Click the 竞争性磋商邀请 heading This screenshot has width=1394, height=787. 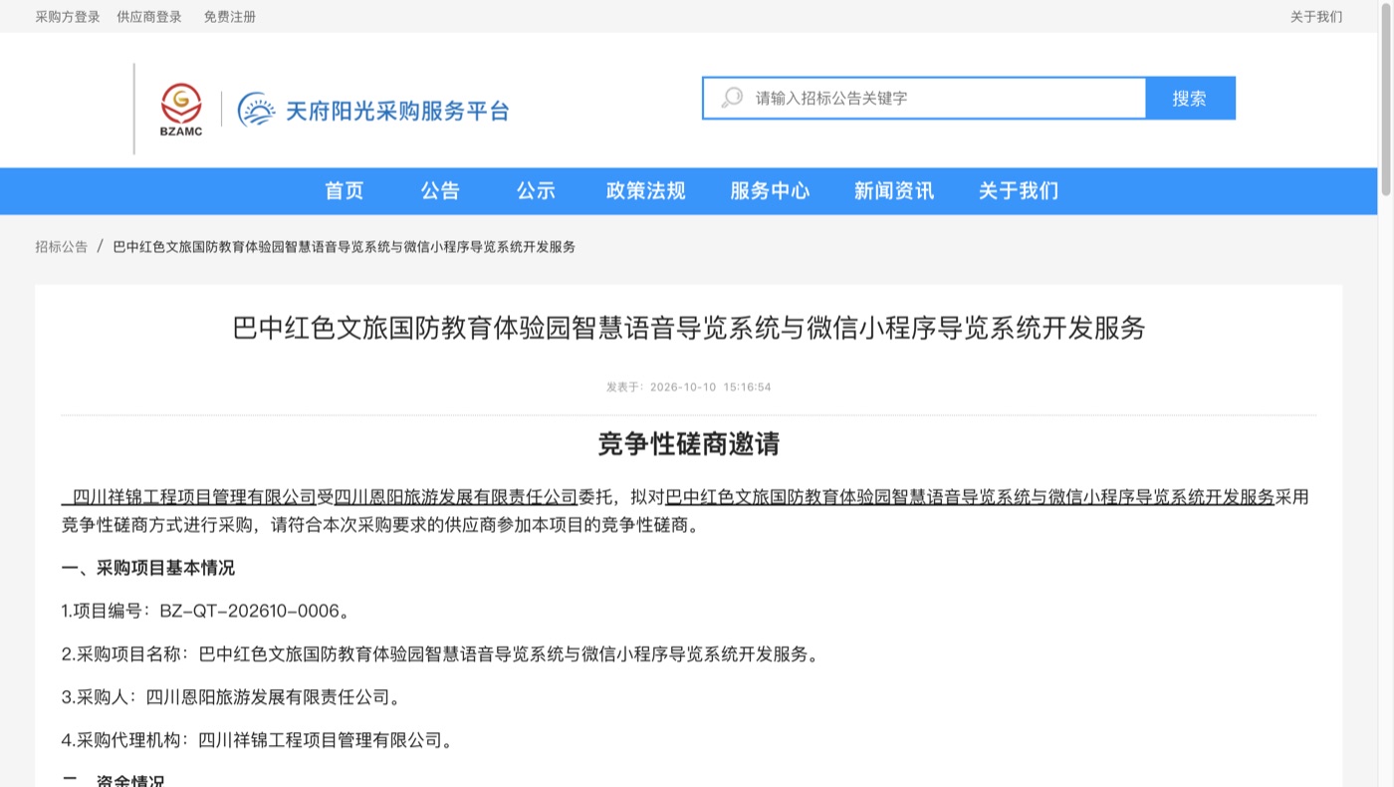689,443
